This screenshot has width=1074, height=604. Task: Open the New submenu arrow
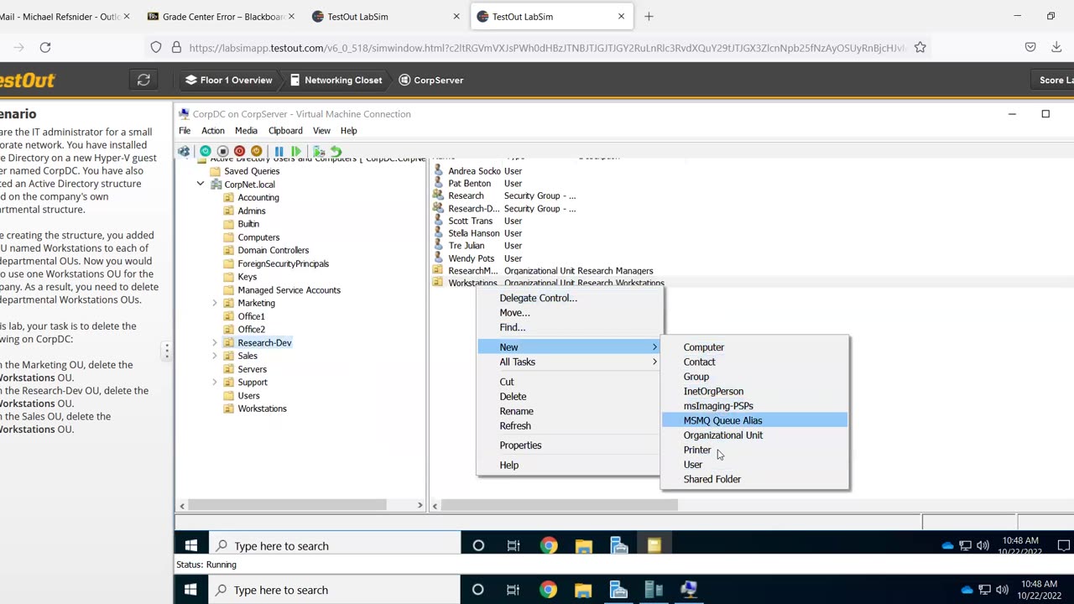click(x=655, y=347)
